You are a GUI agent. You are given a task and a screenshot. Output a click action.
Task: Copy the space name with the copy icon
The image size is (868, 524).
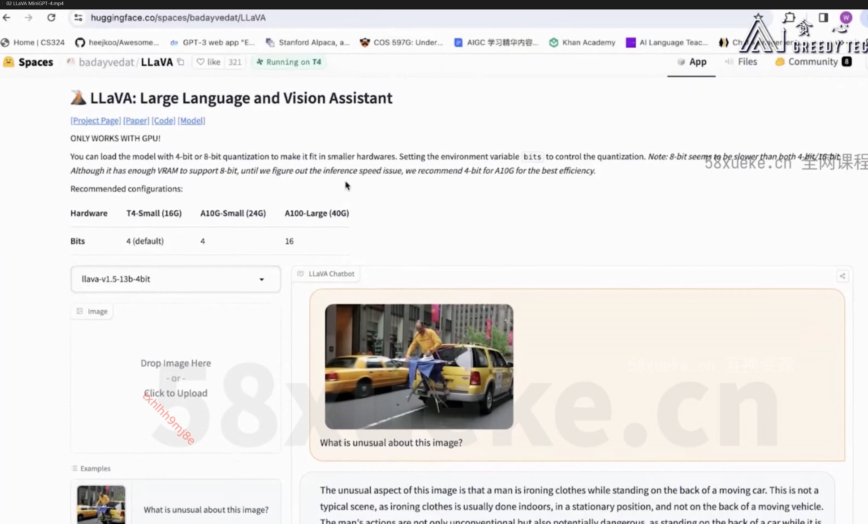click(x=181, y=62)
